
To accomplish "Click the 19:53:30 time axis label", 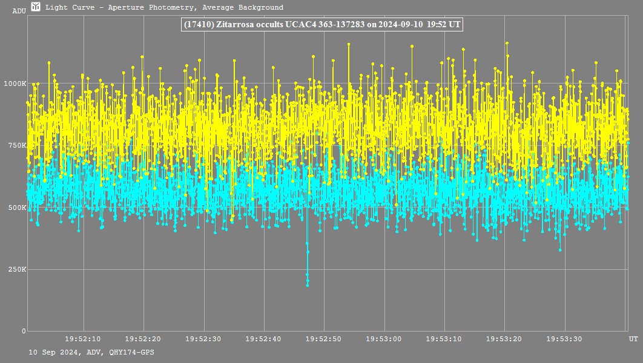I will (x=564, y=338).
